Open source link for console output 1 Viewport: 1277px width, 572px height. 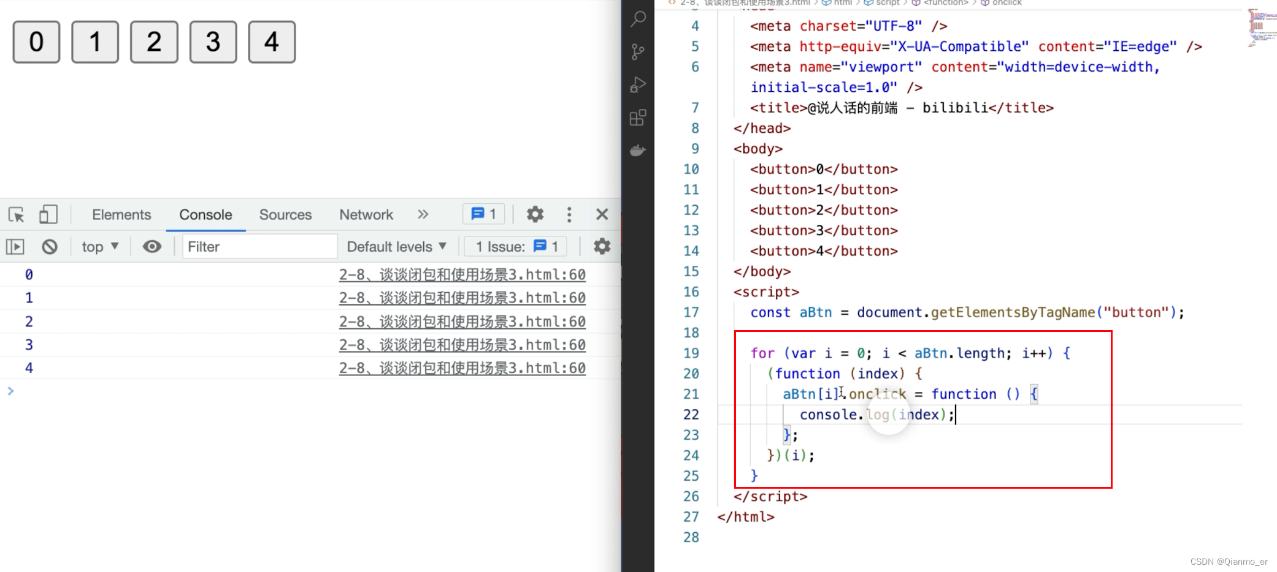pyautogui.click(x=462, y=298)
